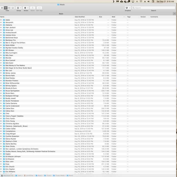
Task: Select the Destiny's Child folder name
Action: pos(11,141)
